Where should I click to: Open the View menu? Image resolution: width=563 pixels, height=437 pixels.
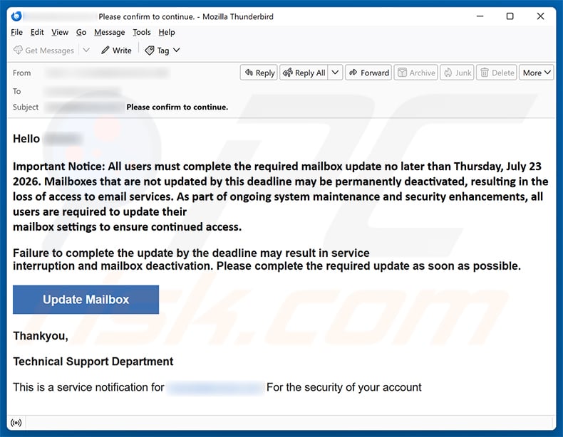coord(60,32)
